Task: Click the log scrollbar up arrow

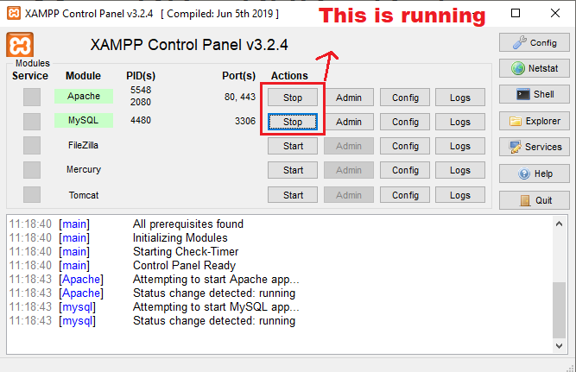Action: 559,224
